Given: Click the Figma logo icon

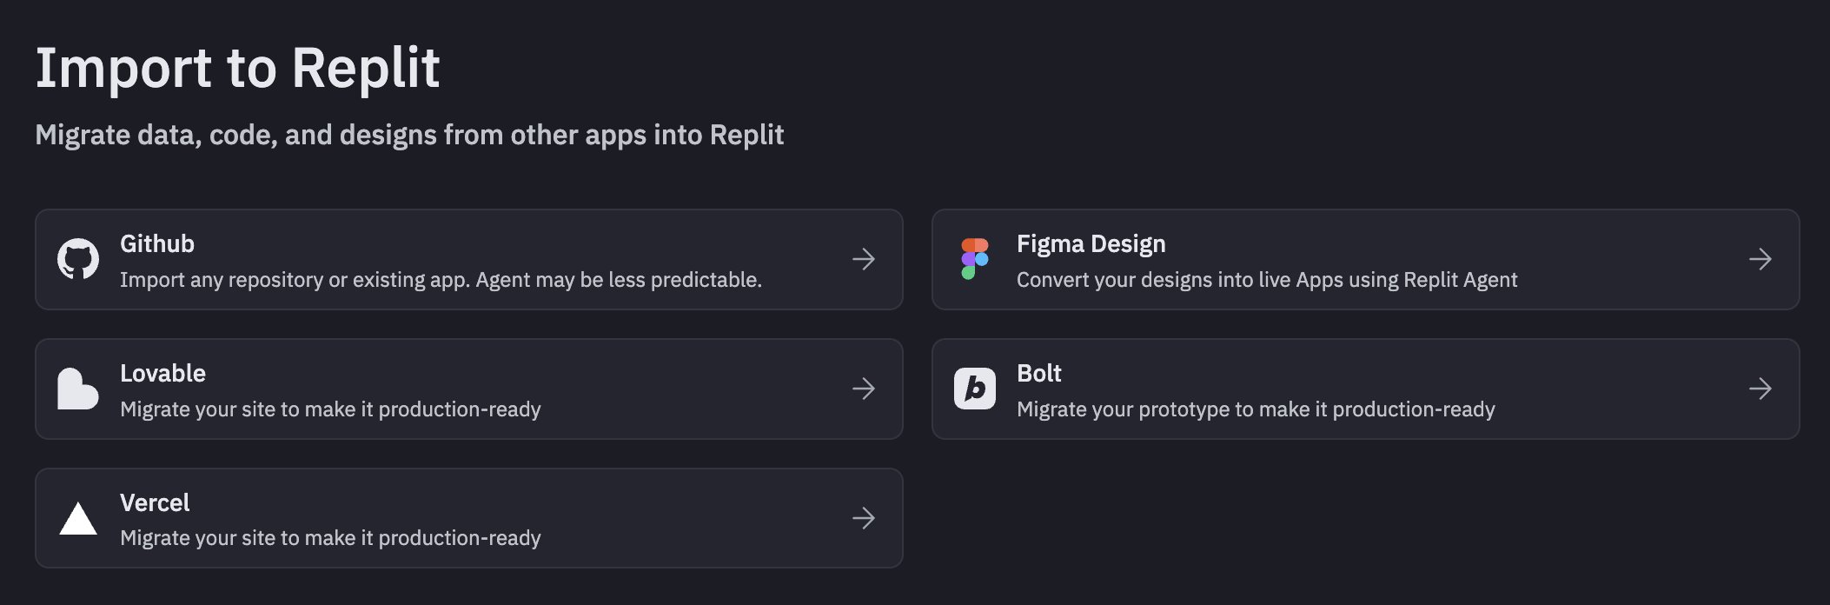Looking at the screenshot, I should point(975,259).
